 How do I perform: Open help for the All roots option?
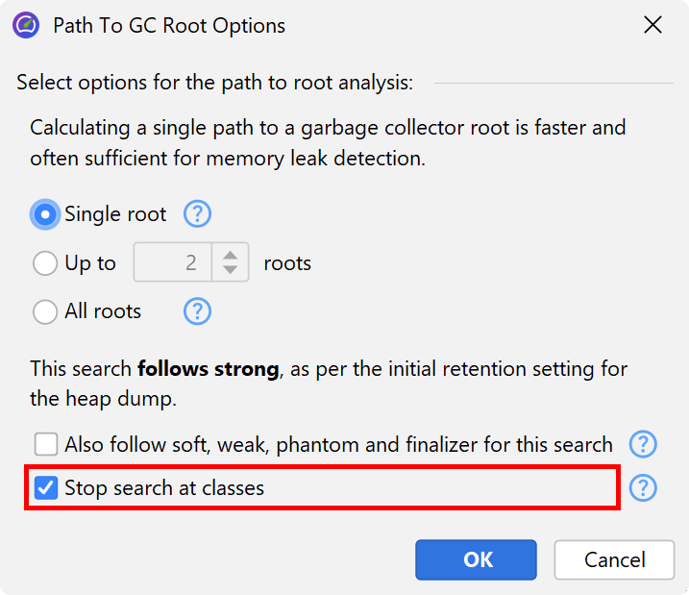click(x=197, y=311)
